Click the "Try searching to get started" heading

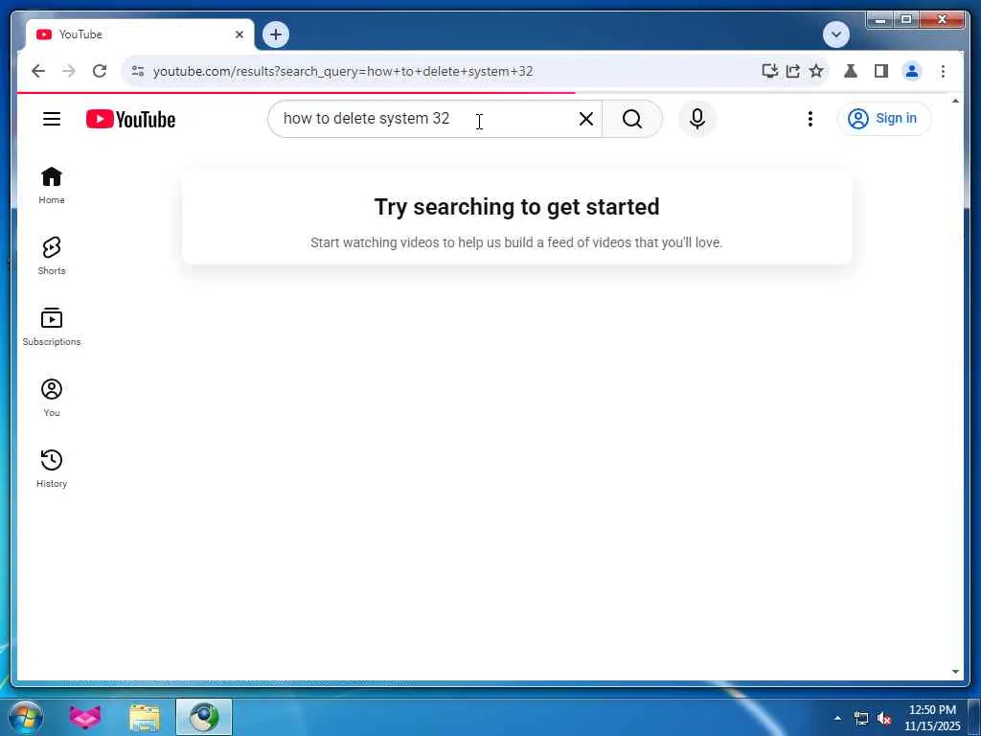point(516,207)
